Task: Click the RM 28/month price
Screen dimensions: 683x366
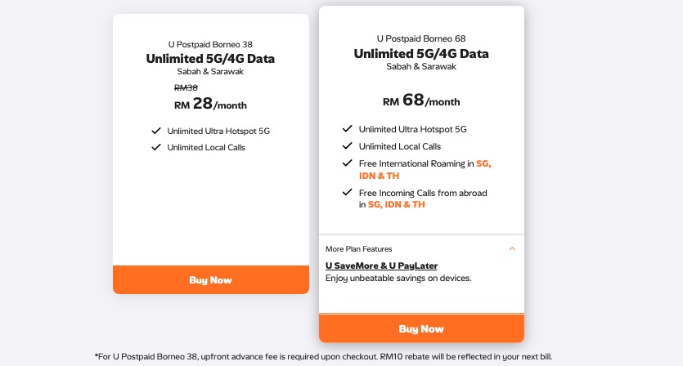Action: [210, 104]
